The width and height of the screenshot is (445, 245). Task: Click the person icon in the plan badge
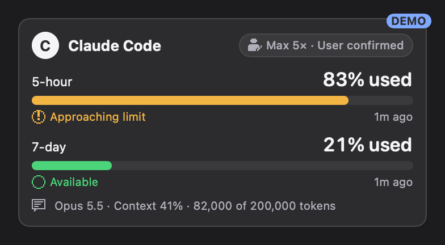click(x=254, y=45)
